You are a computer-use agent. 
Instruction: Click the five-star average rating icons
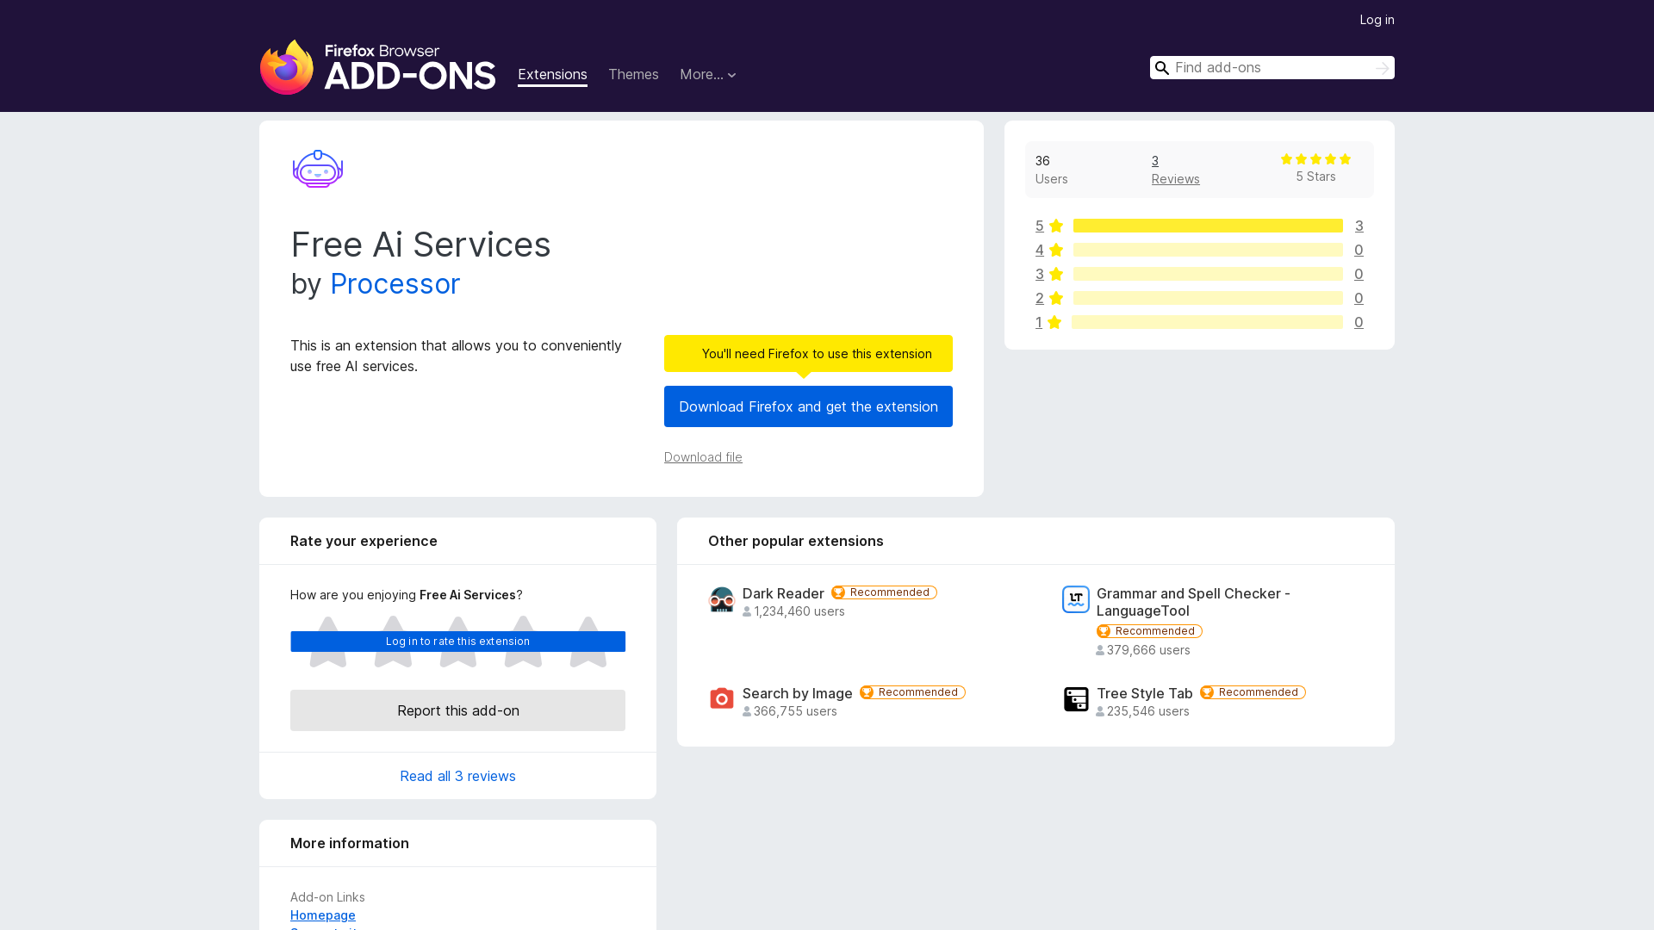tap(1315, 159)
